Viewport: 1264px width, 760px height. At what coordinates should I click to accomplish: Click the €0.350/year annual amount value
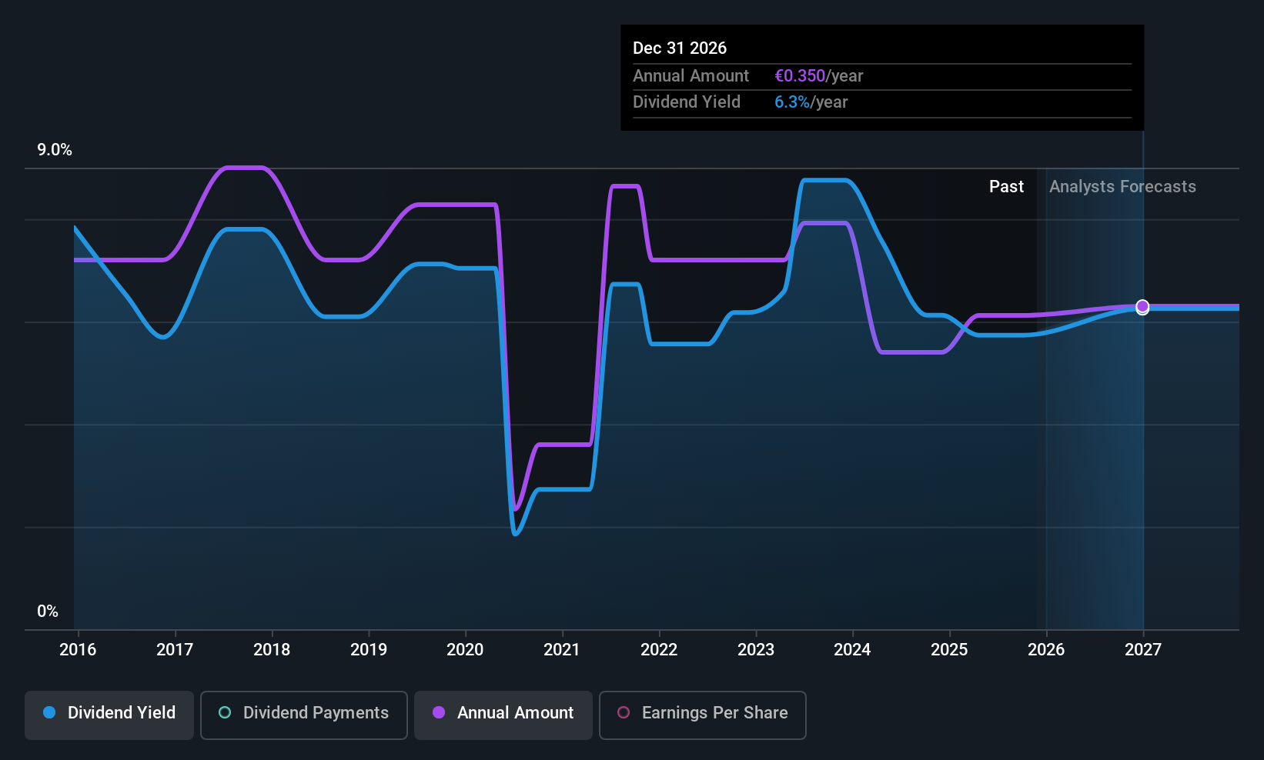pyautogui.click(x=818, y=76)
